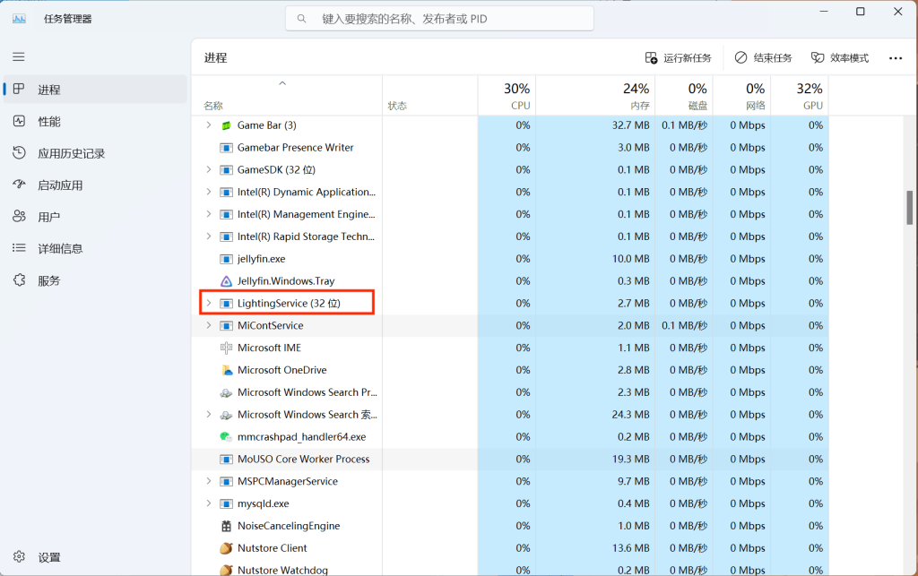
Task: Open the 启动应用 startup apps tab
Action: click(x=95, y=185)
